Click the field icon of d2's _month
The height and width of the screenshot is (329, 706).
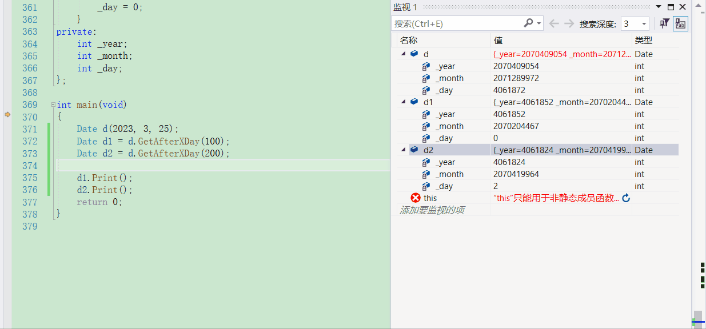(426, 174)
